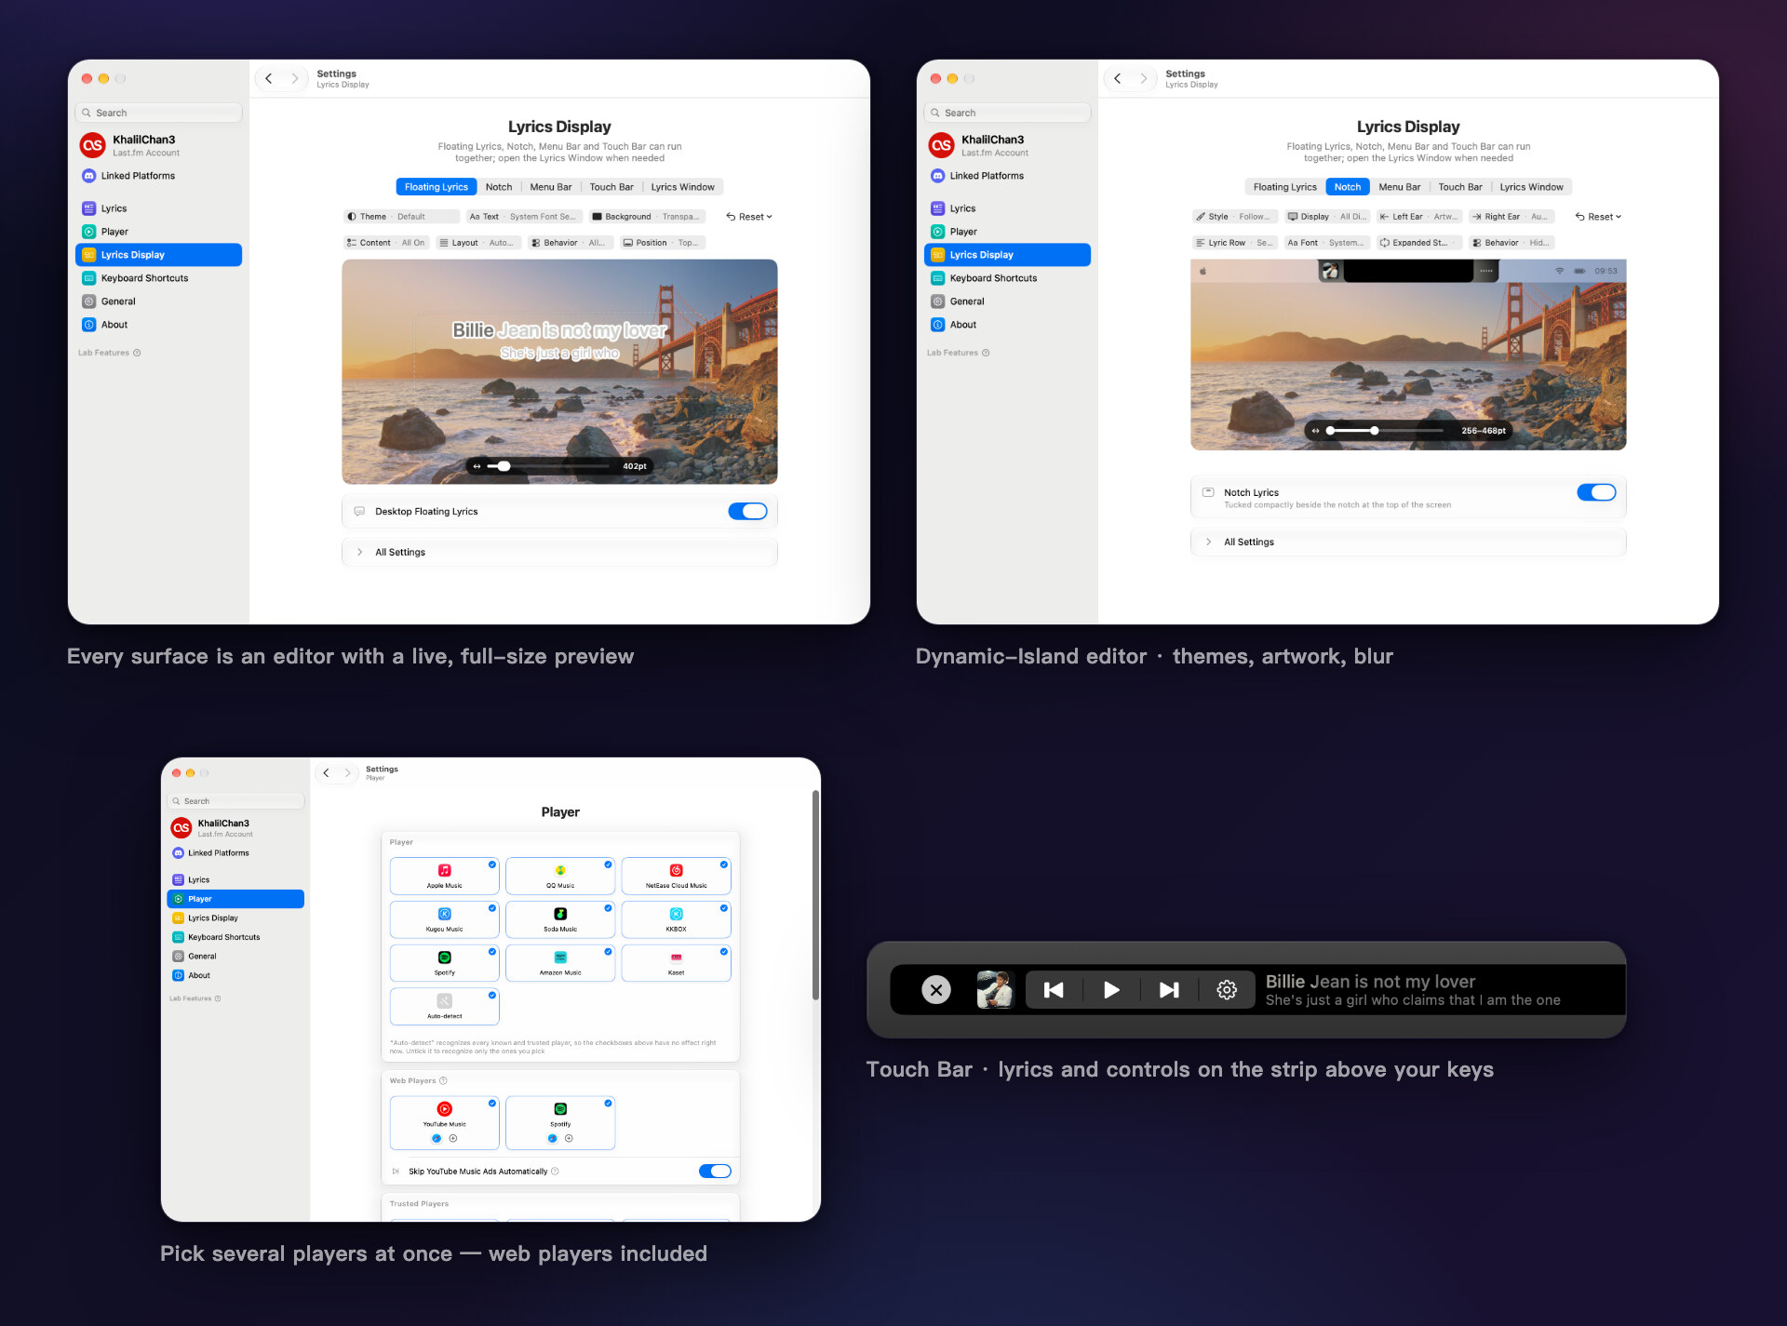Click the close icon on the Touch Bar strip
Screen dimensions: 1787x1326
pyautogui.click(x=936, y=990)
